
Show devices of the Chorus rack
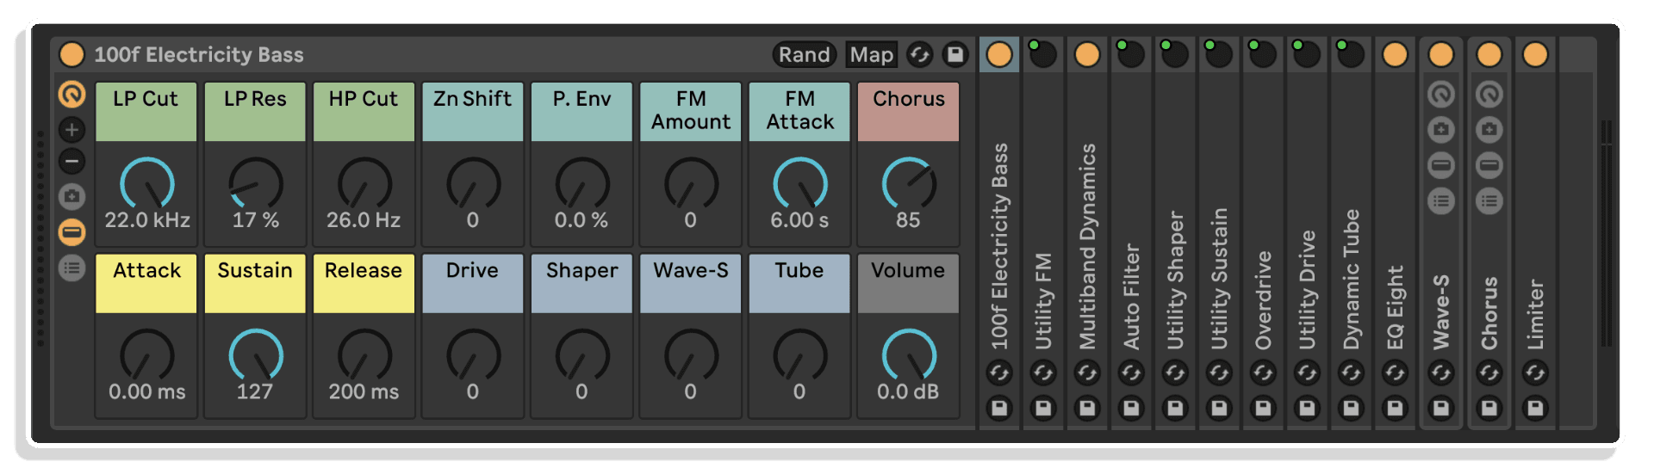(1489, 201)
